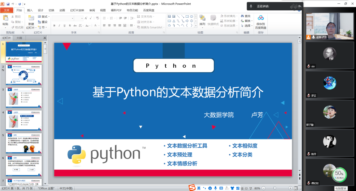
Task: Click the fit slide to window icon
Action: 296,188
